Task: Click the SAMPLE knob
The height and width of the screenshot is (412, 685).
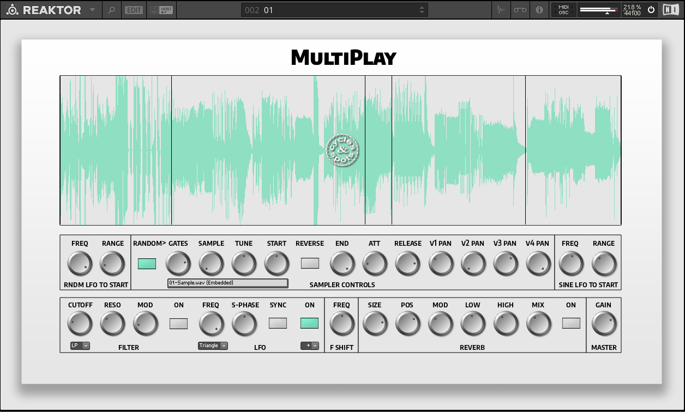Action: [211, 264]
